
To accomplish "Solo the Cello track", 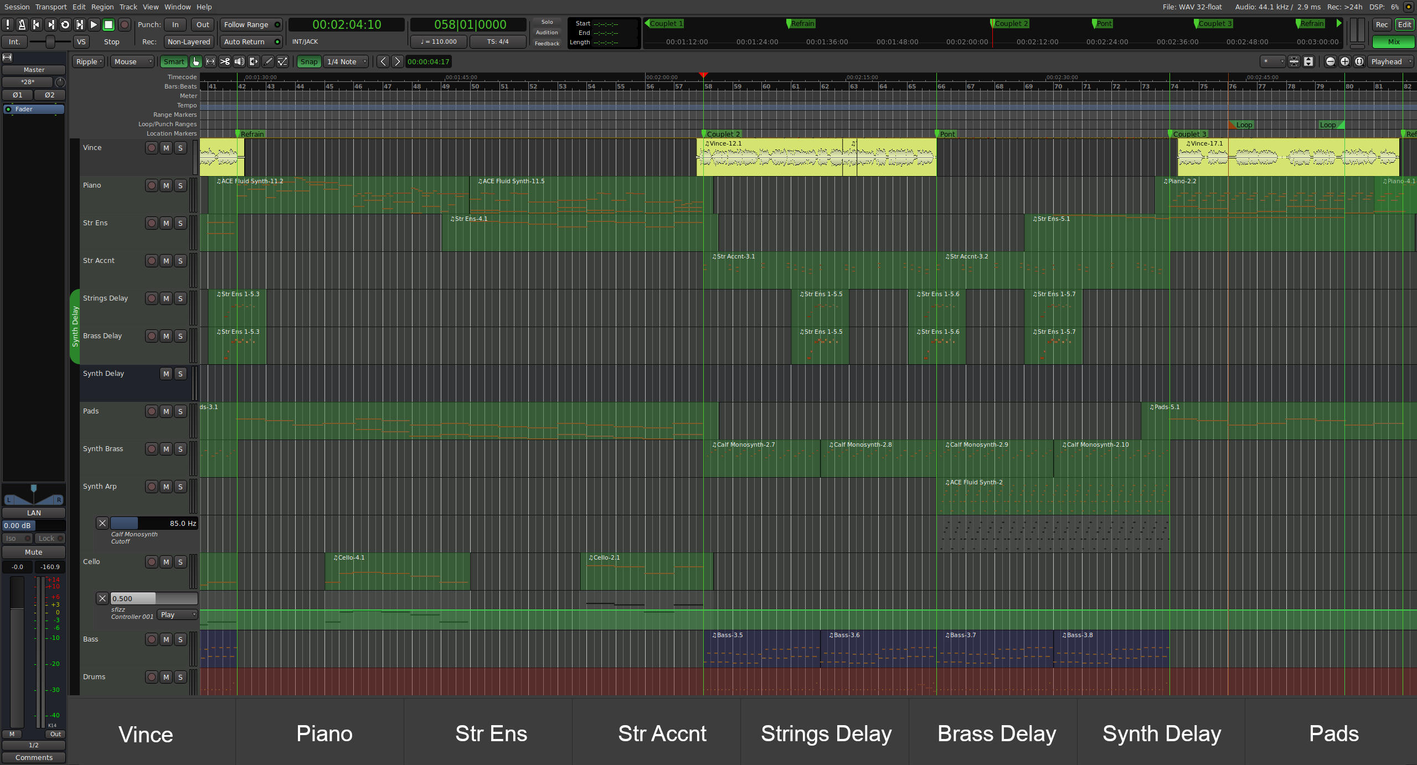I will coord(180,562).
